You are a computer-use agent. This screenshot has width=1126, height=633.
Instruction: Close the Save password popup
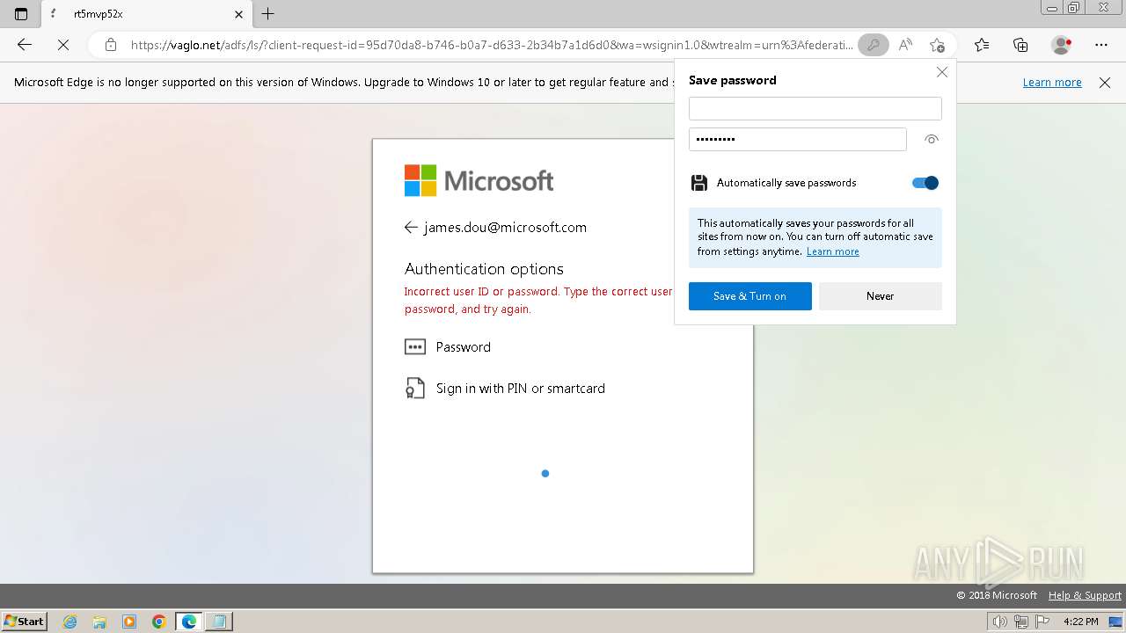tap(942, 72)
